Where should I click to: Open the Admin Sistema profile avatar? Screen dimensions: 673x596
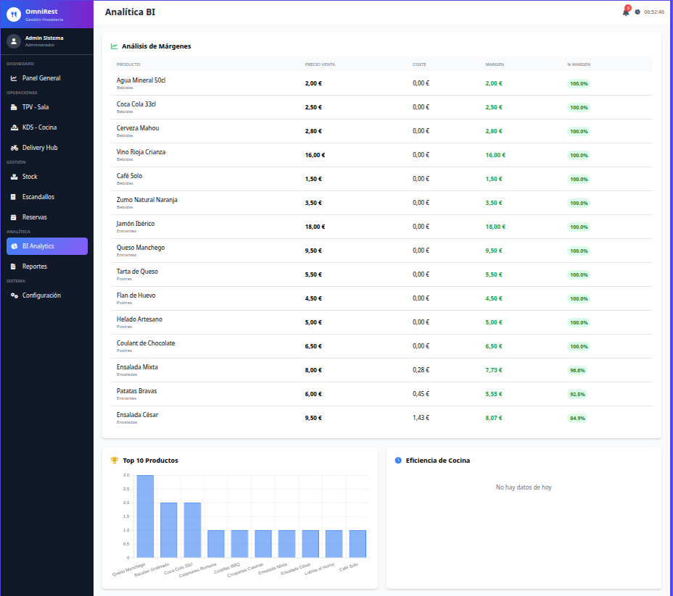(13, 41)
